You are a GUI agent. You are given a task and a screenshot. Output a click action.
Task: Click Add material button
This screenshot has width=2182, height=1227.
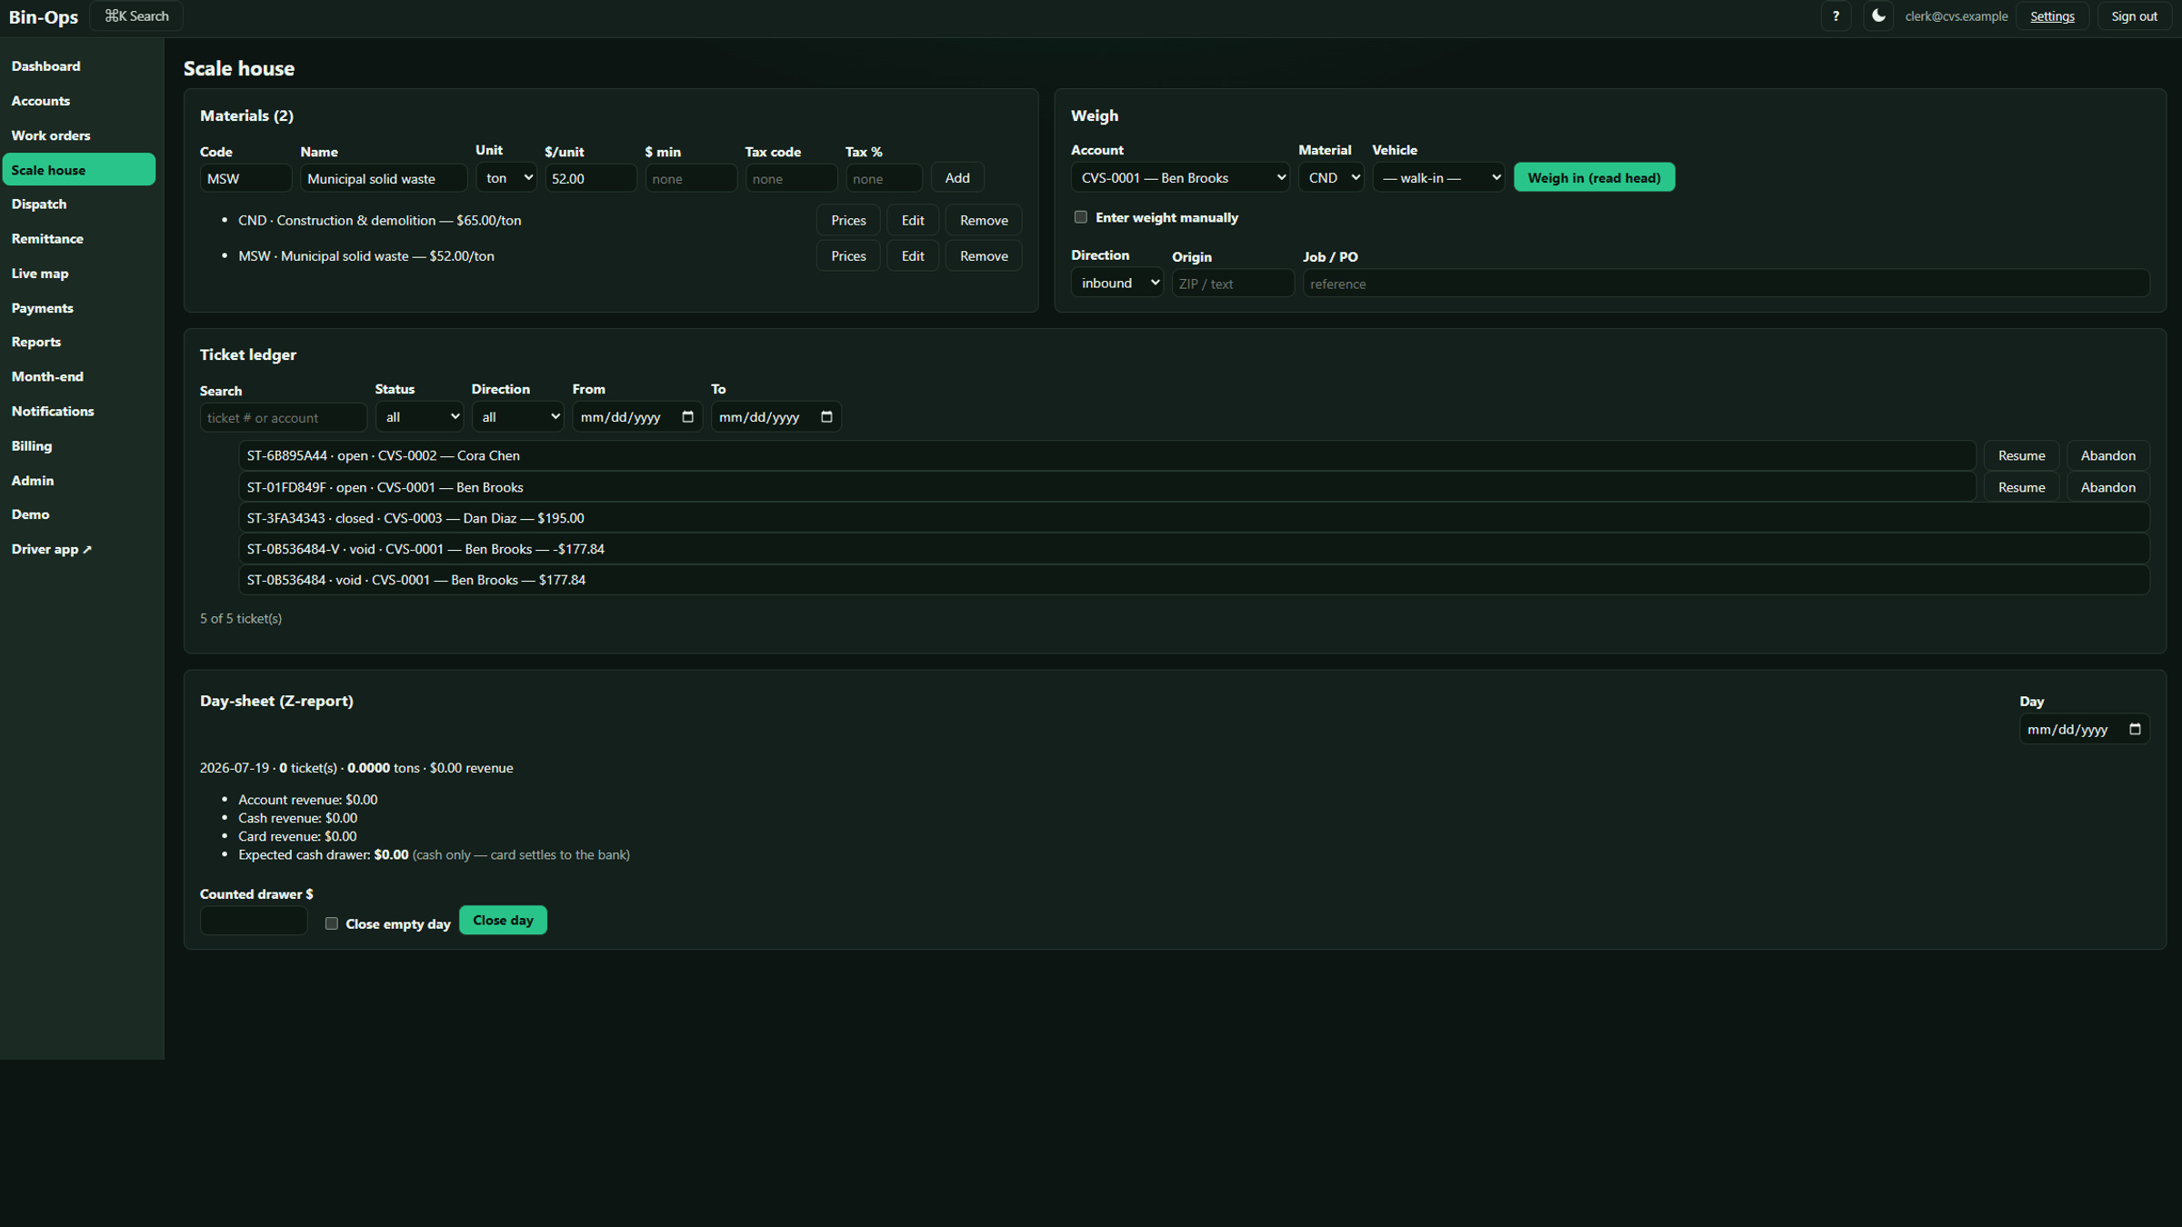[957, 178]
